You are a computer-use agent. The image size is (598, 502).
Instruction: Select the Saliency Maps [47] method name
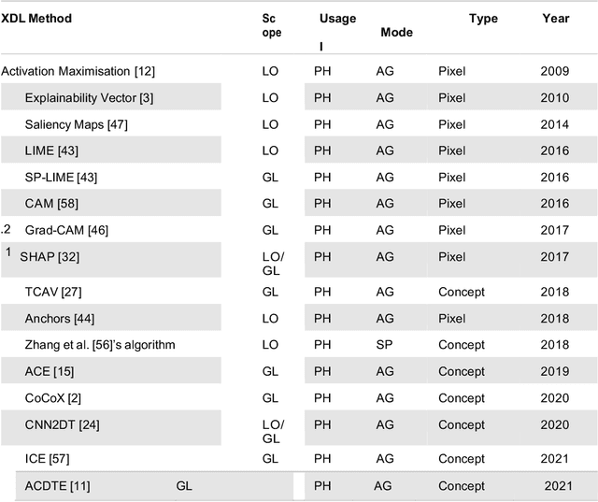[78, 123]
